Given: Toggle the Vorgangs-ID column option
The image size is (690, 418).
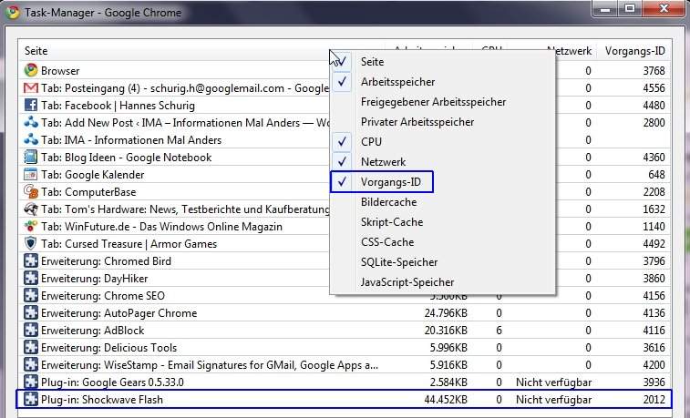Looking at the screenshot, I should click(442, 181).
